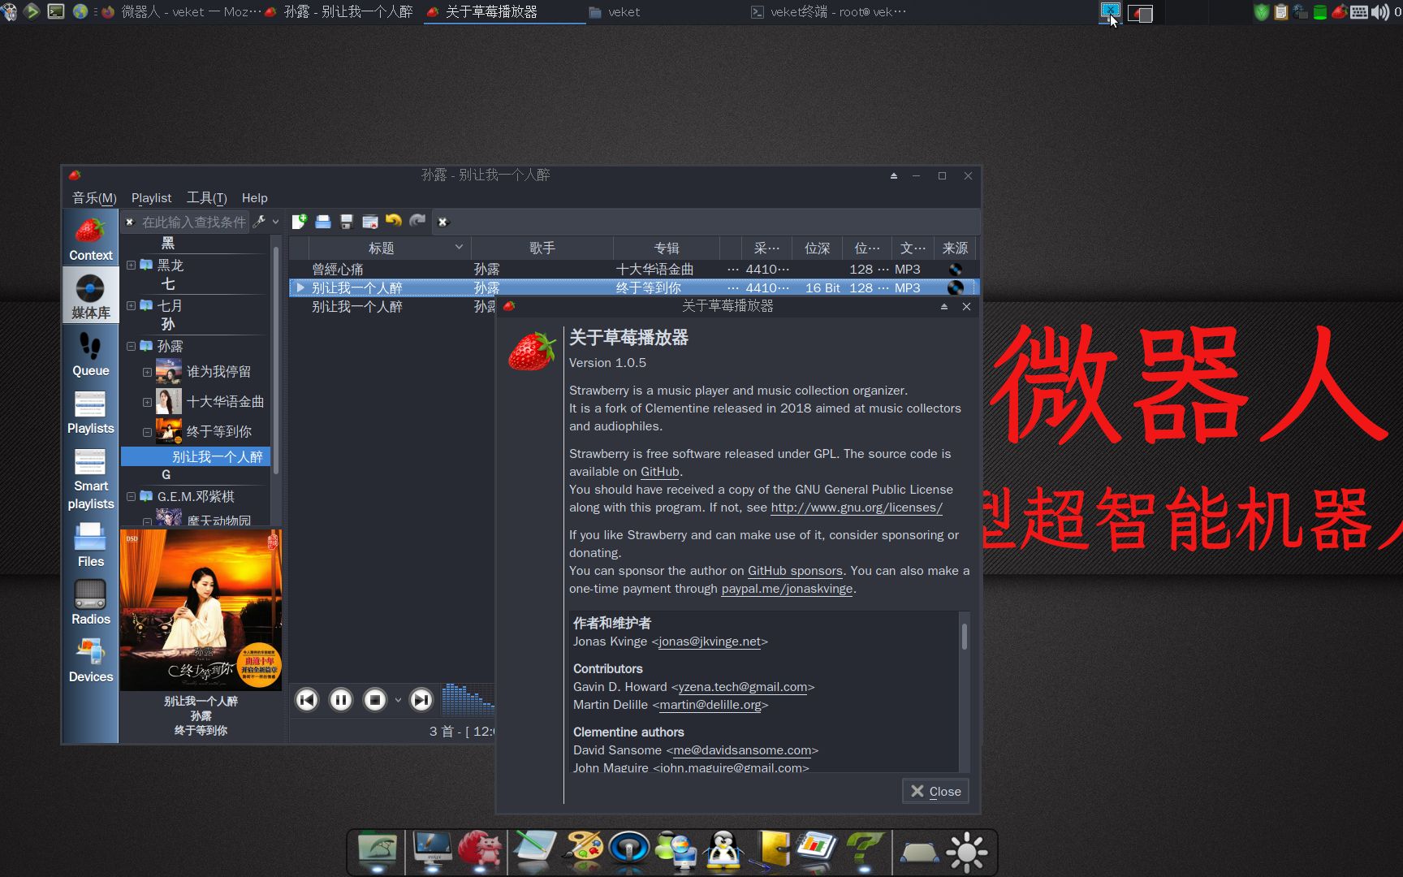Collapse the 终于等到你 album node

coord(147,432)
